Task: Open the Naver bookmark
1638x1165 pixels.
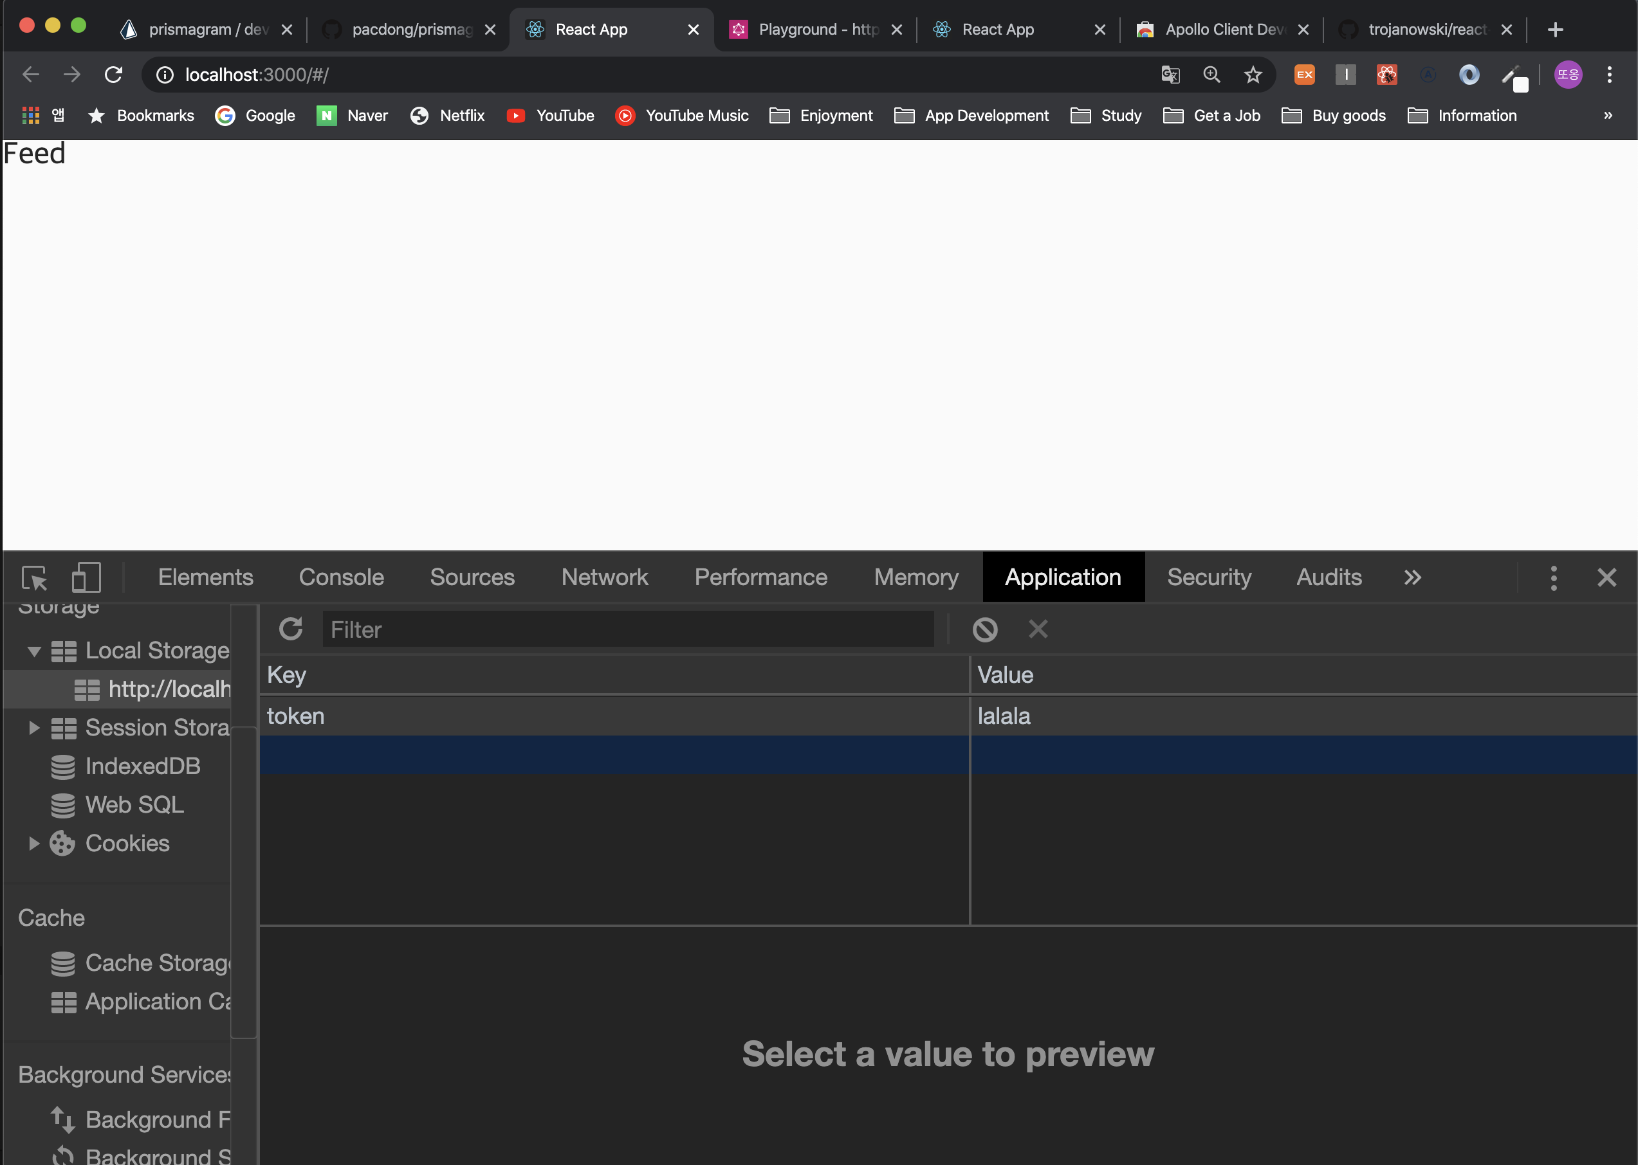Action: (352, 116)
